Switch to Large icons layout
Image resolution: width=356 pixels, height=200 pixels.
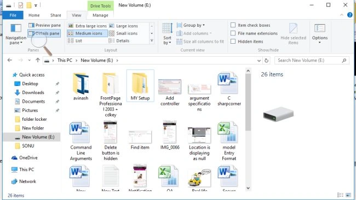[x=124, y=26]
